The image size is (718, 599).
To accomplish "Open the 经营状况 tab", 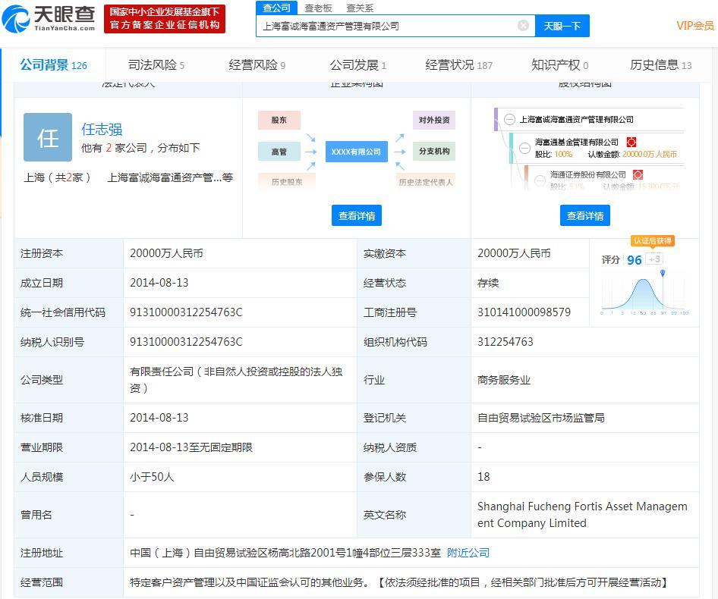I will (459, 65).
